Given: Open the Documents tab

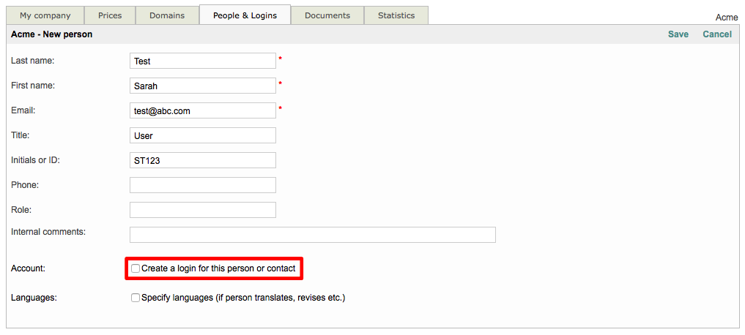Looking at the screenshot, I should click(327, 15).
